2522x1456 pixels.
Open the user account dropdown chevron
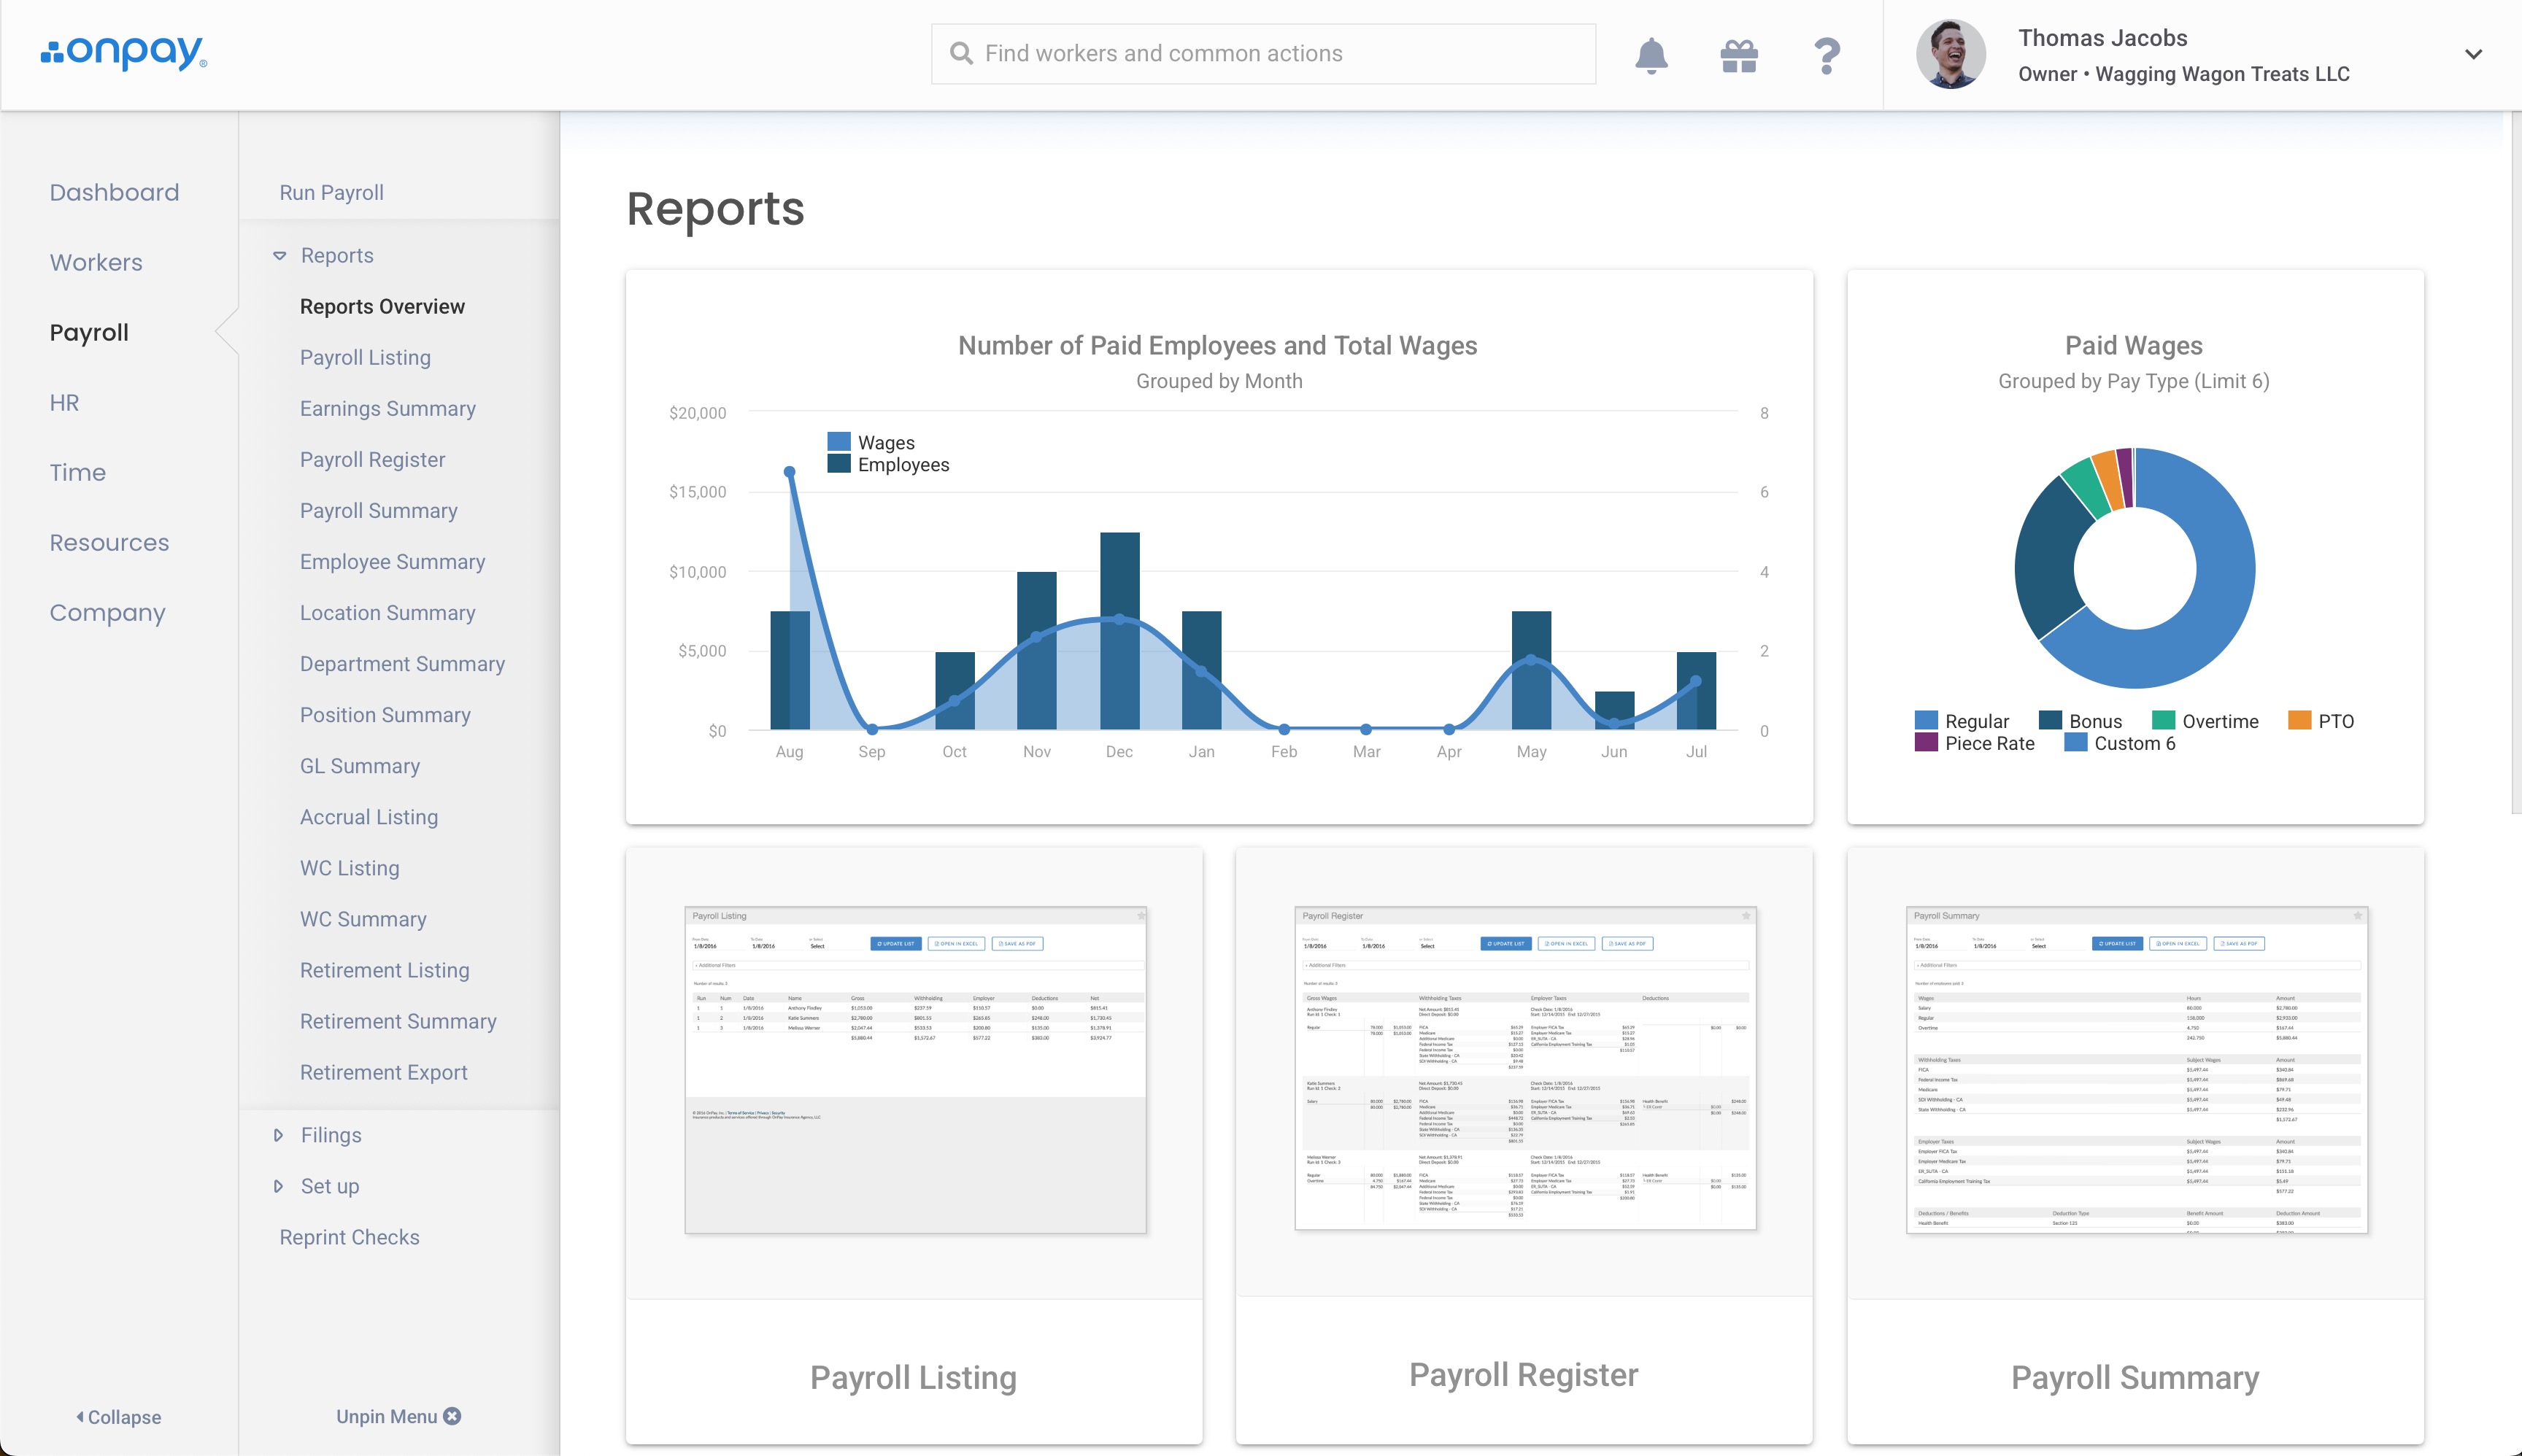coord(2473,55)
